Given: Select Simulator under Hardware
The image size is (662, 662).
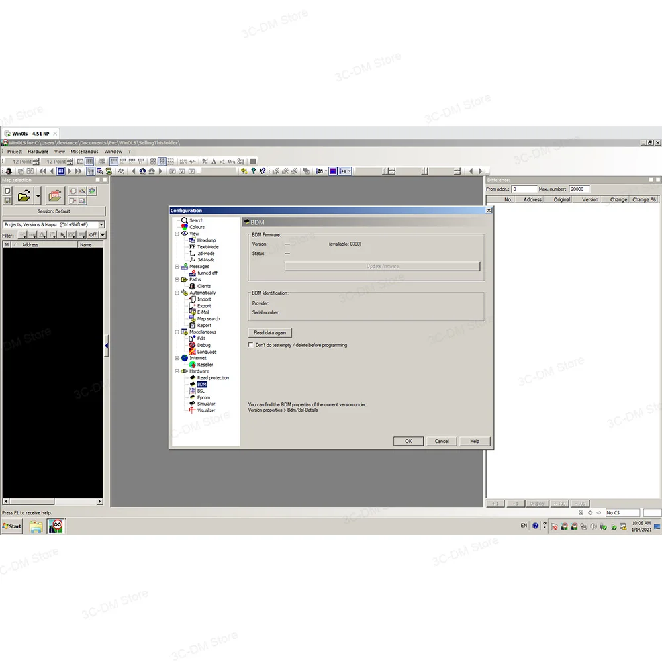Looking at the screenshot, I should click(207, 404).
